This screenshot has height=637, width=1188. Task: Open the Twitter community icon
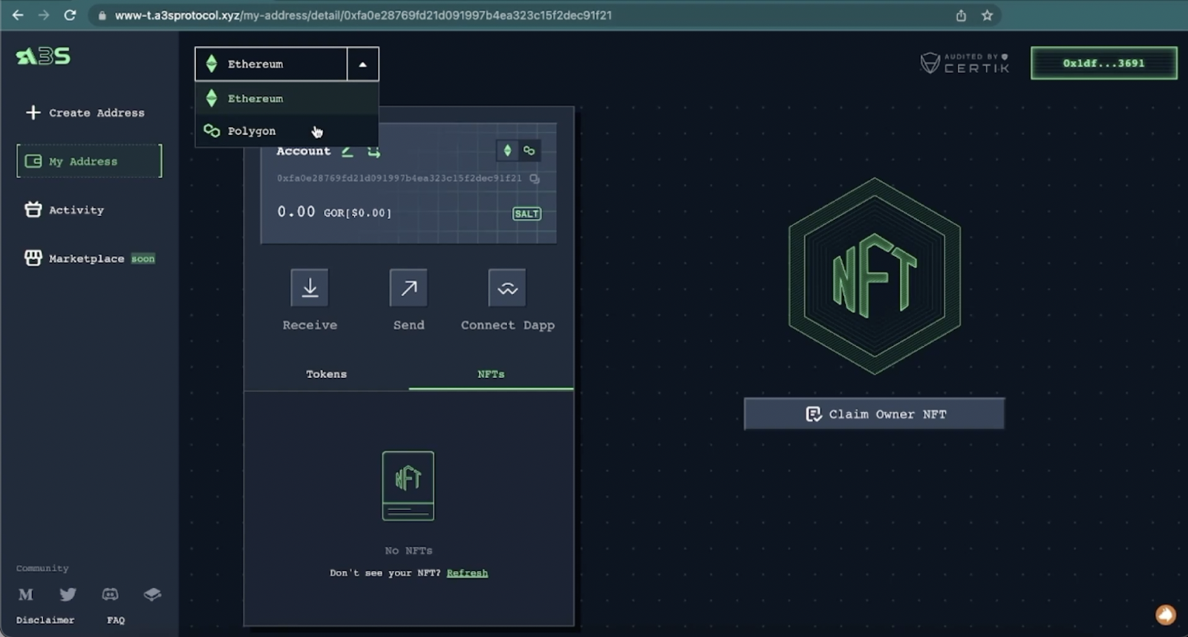[x=68, y=595]
